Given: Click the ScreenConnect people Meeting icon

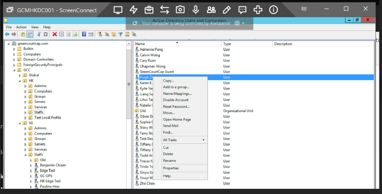Looking at the screenshot, I should click(x=211, y=10).
